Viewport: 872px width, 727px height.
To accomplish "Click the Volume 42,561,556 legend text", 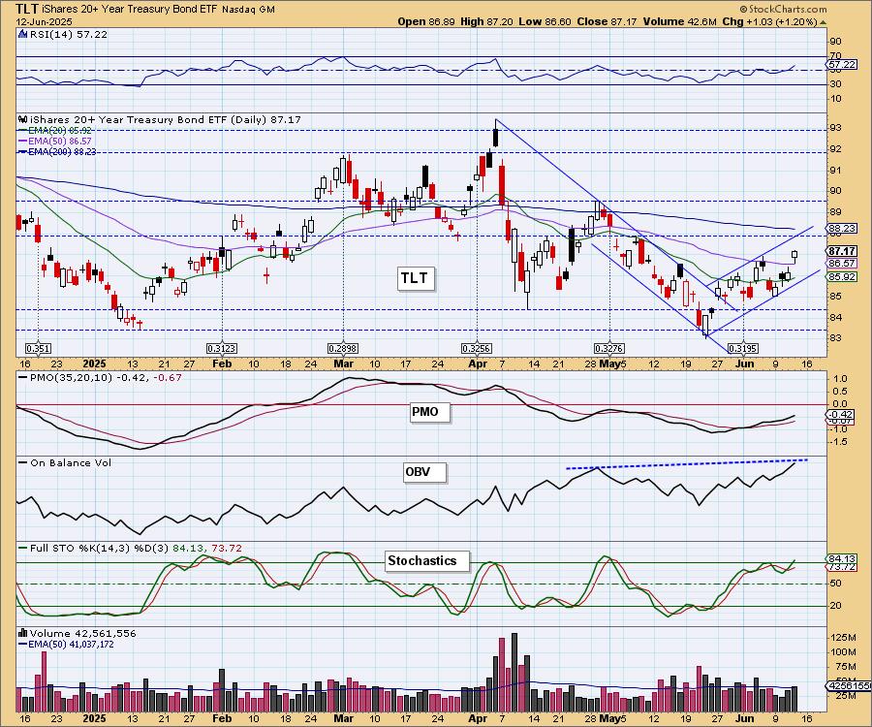I will [x=83, y=634].
